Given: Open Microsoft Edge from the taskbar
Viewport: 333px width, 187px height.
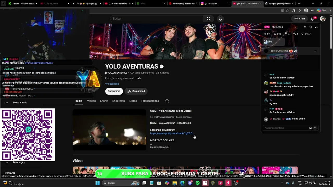Looking at the screenshot, I should (182, 183).
